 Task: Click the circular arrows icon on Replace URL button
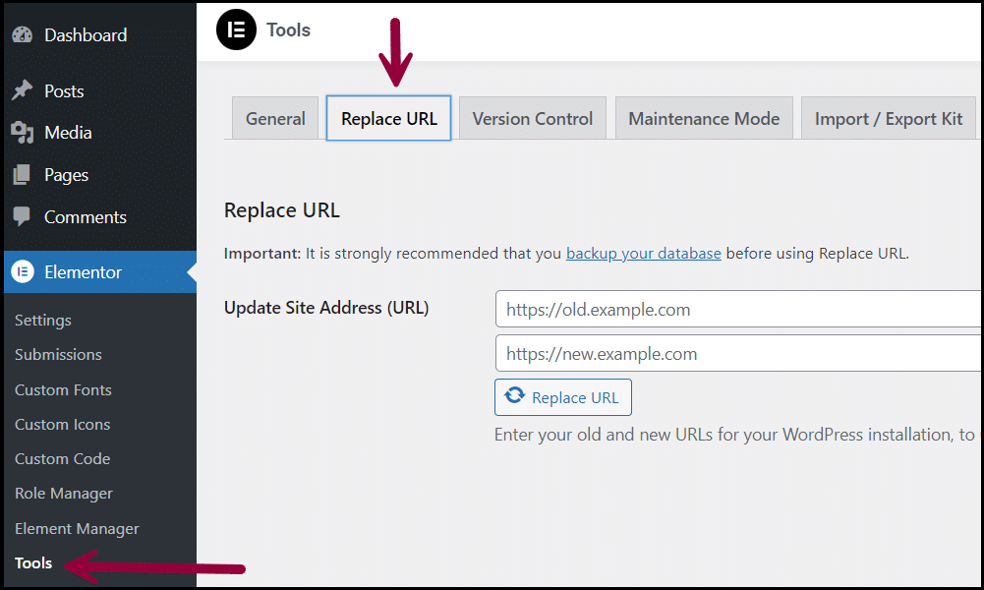(516, 396)
